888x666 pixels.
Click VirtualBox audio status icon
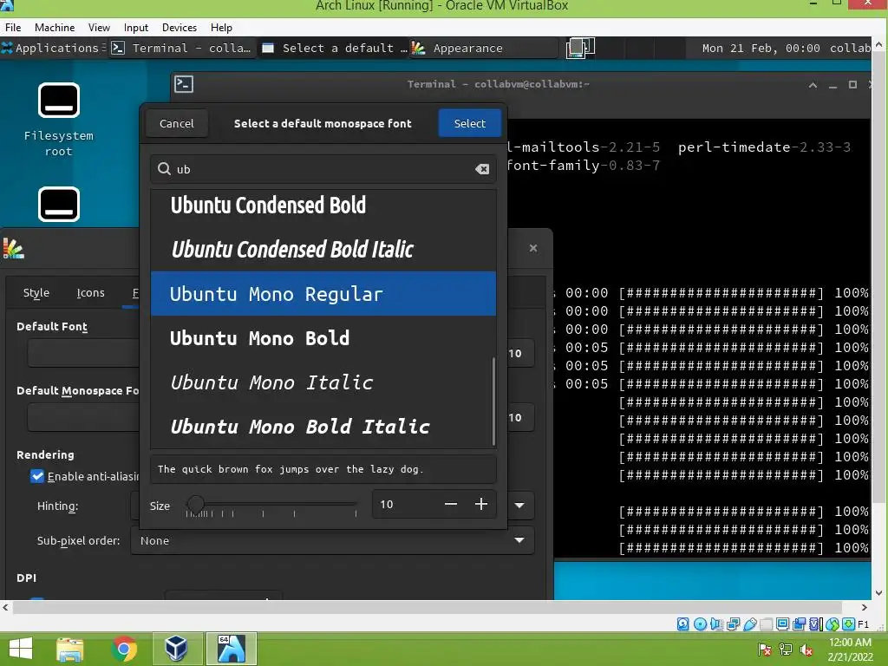(x=716, y=624)
